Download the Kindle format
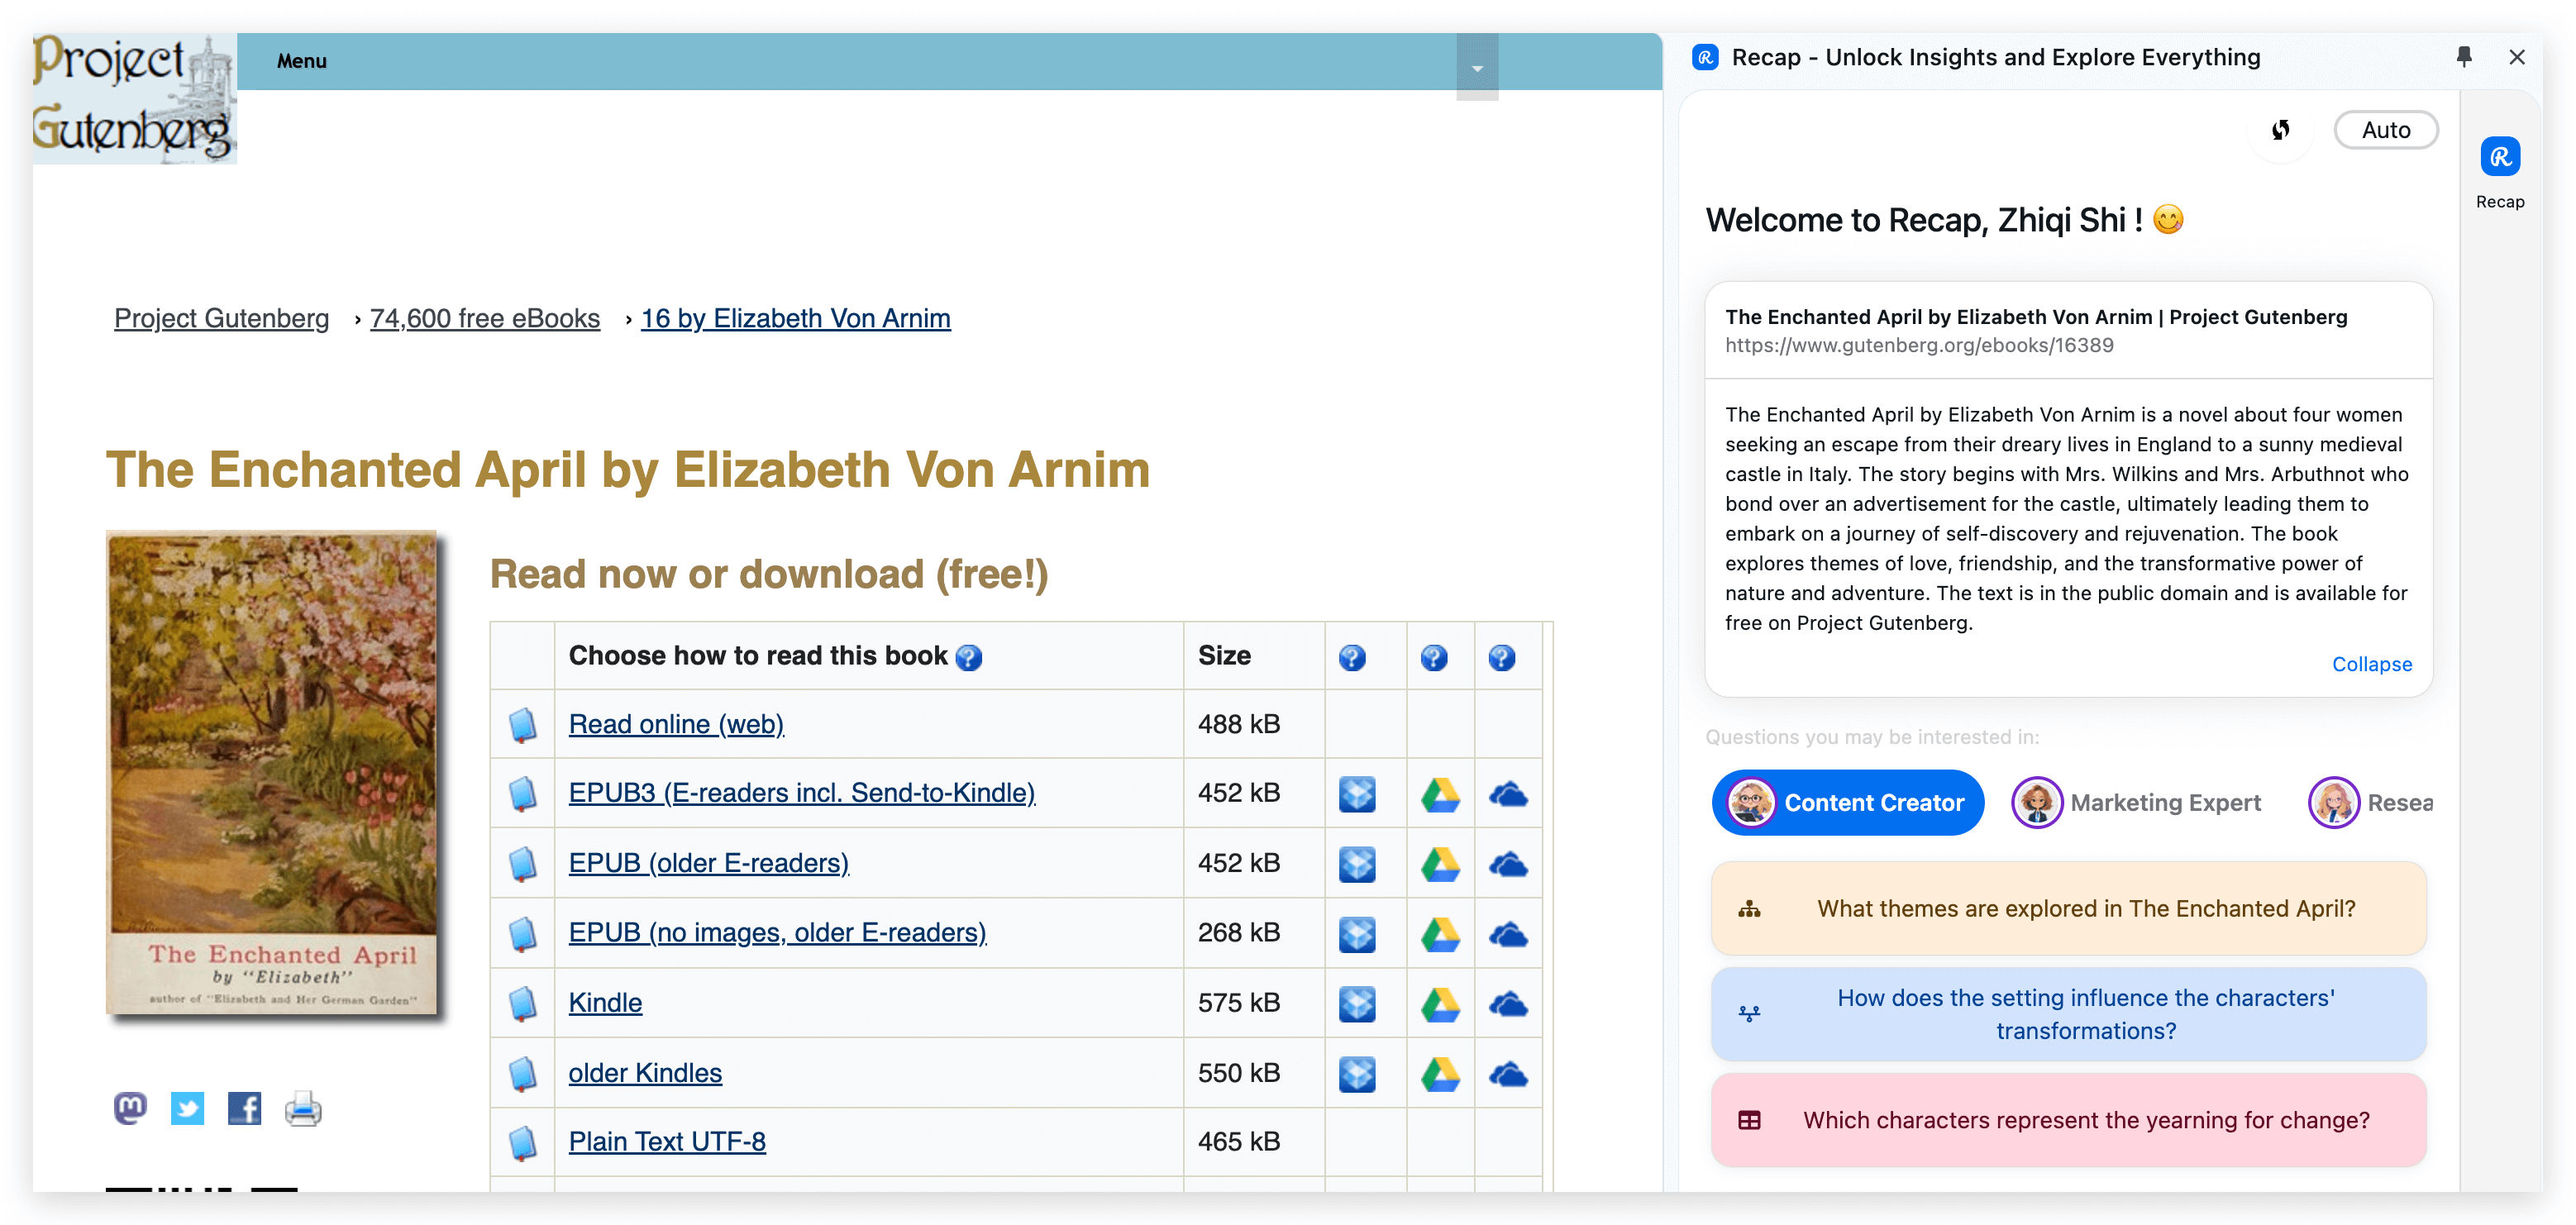 click(605, 1002)
